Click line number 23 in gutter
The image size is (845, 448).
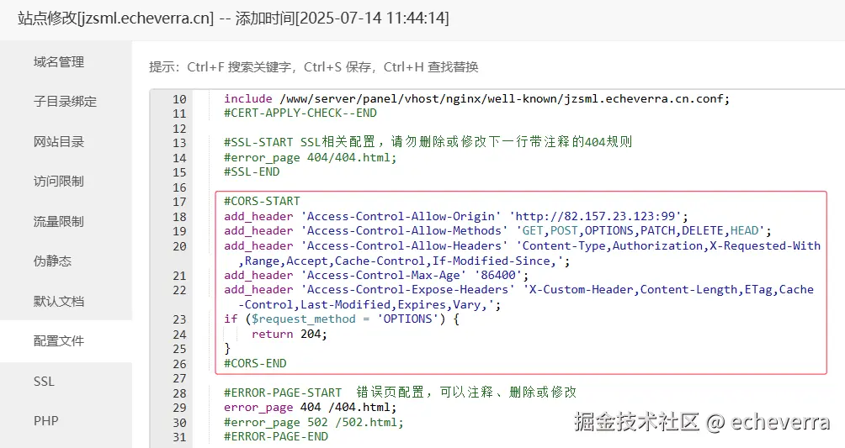click(179, 319)
